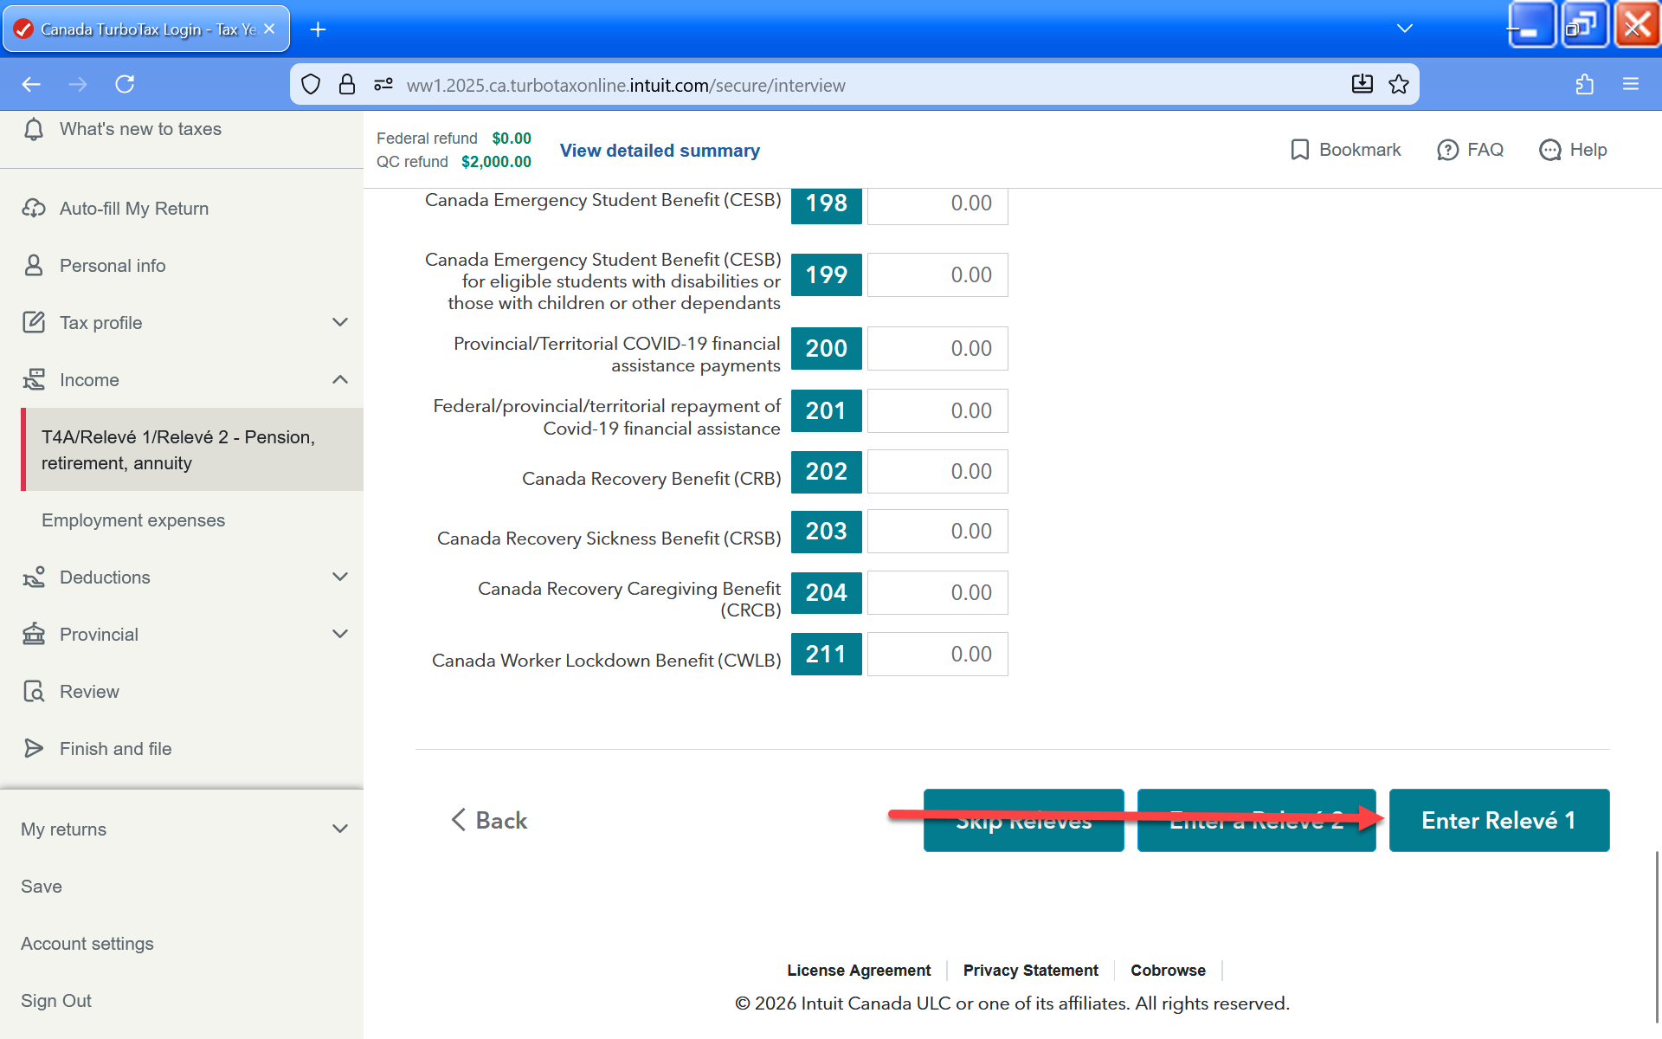Go back using the Back link
Image resolution: width=1662 pixels, height=1039 pixels.
pyautogui.click(x=489, y=820)
